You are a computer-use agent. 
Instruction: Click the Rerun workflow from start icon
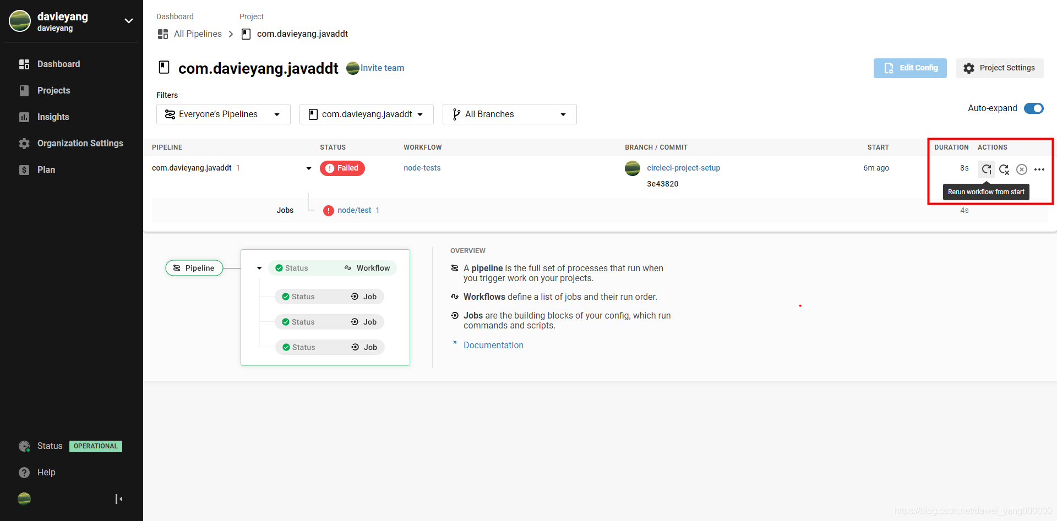tap(987, 169)
